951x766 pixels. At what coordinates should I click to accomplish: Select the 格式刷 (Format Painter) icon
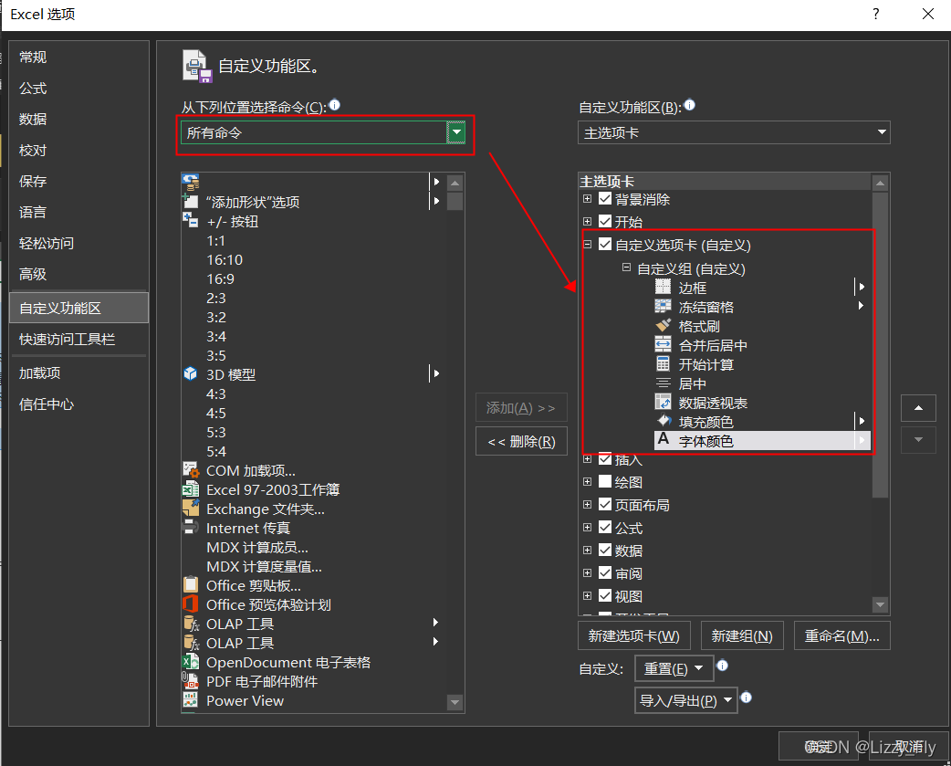click(x=664, y=326)
